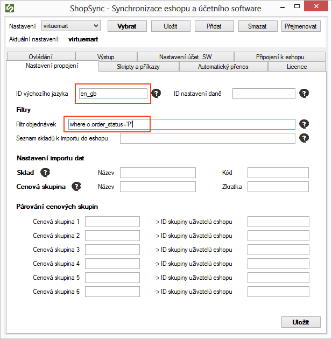
Task: Focus the Sklad Kód field
Action: coord(278,173)
